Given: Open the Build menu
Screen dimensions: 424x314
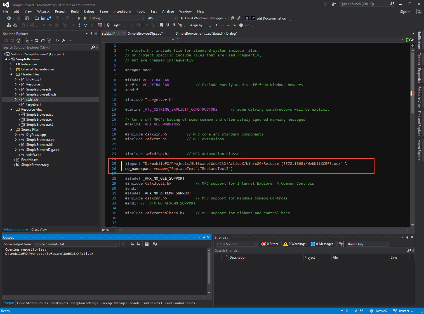Looking at the screenshot, I should (x=75, y=11).
